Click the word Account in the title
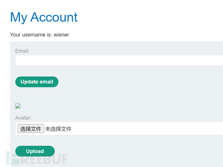This screenshot has height=167, width=223. coord(54,17)
